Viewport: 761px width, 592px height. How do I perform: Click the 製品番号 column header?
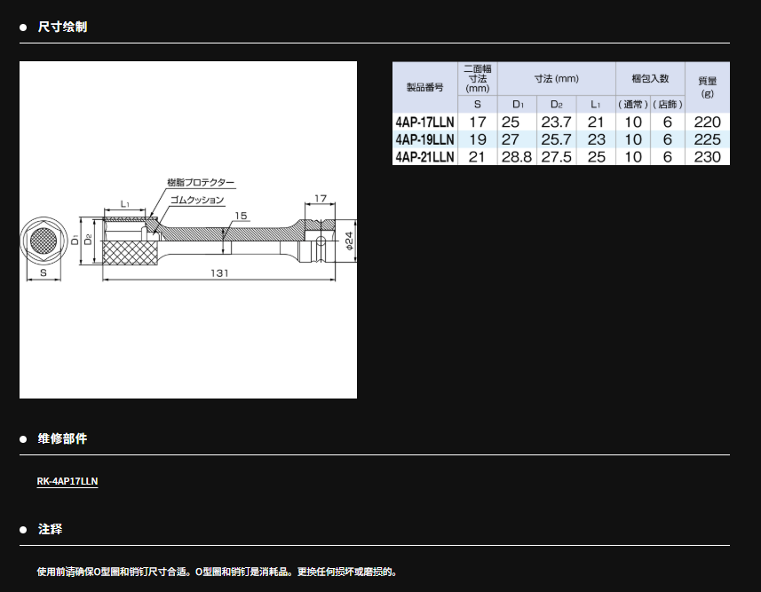[424, 87]
